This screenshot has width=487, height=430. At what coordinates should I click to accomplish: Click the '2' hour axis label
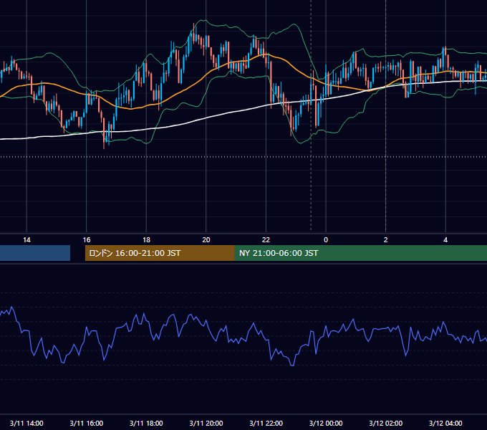[x=386, y=240]
